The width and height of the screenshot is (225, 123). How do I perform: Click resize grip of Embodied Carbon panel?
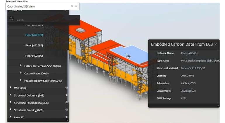click(x=218, y=106)
